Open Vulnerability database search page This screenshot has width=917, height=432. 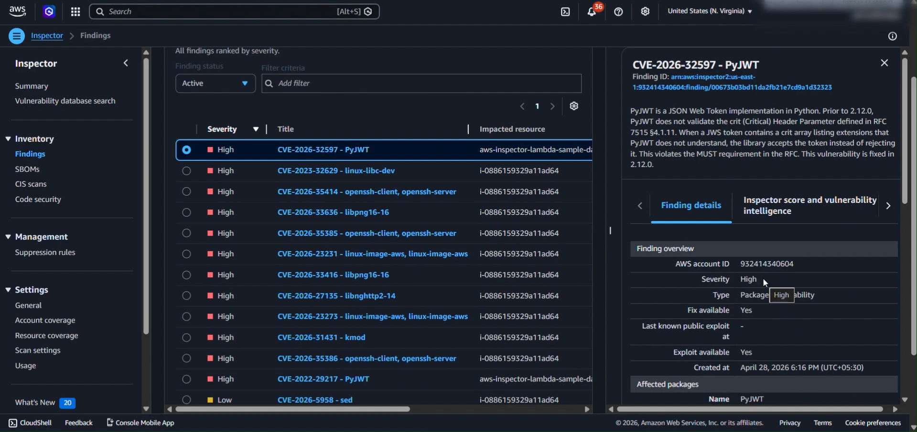65,101
